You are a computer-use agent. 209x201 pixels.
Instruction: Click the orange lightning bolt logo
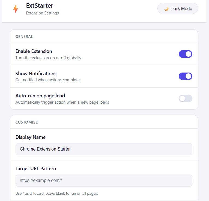tap(16, 9)
